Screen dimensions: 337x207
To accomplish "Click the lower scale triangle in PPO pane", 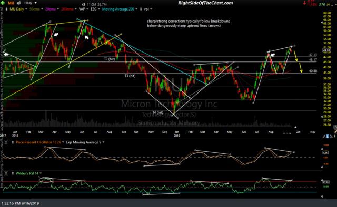I will 322,167.
